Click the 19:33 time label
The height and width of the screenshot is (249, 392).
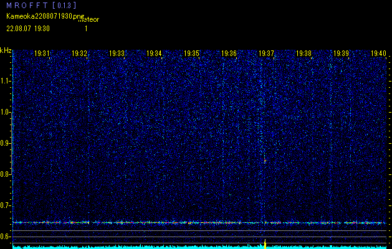point(117,54)
